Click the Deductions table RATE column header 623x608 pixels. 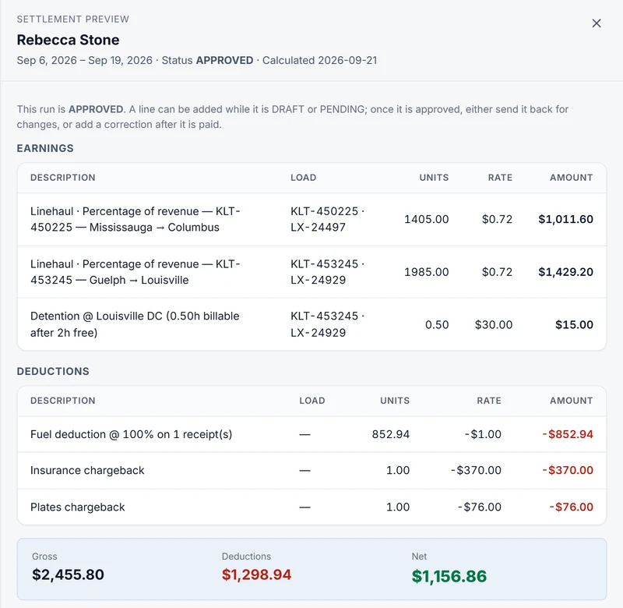coord(489,401)
